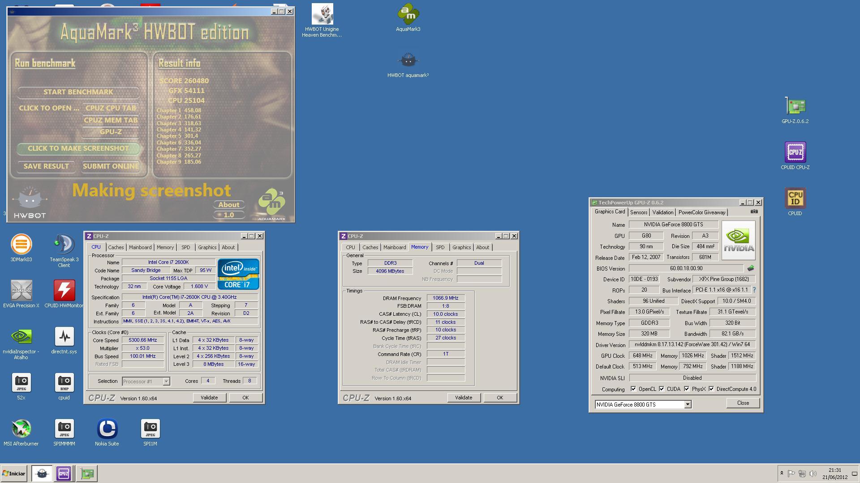860x483 pixels.
Task: Open About tab in Memory CPU-Z window
Action: 482,247
